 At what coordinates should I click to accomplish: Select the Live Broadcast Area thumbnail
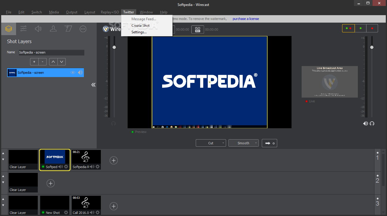tap(330, 82)
